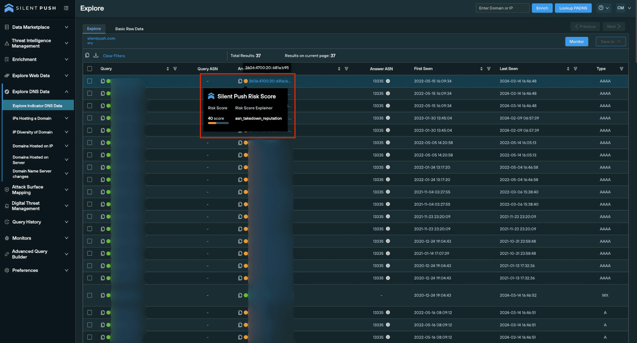The image size is (637, 343).
Task: Click the Data Marketplace sidebar icon
Action: click(7, 27)
